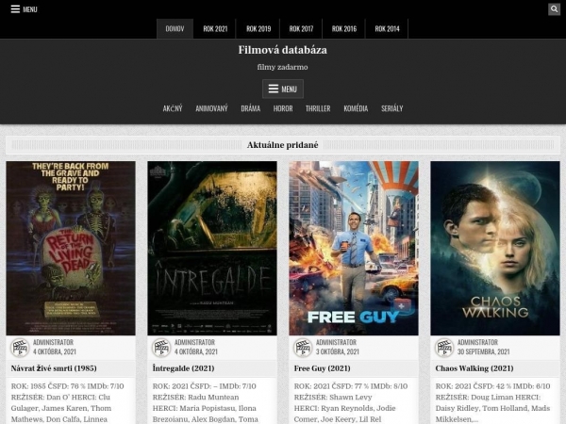Select the AKČNÝ genre
This screenshot has width=566, height=424.
click(173, 108)
